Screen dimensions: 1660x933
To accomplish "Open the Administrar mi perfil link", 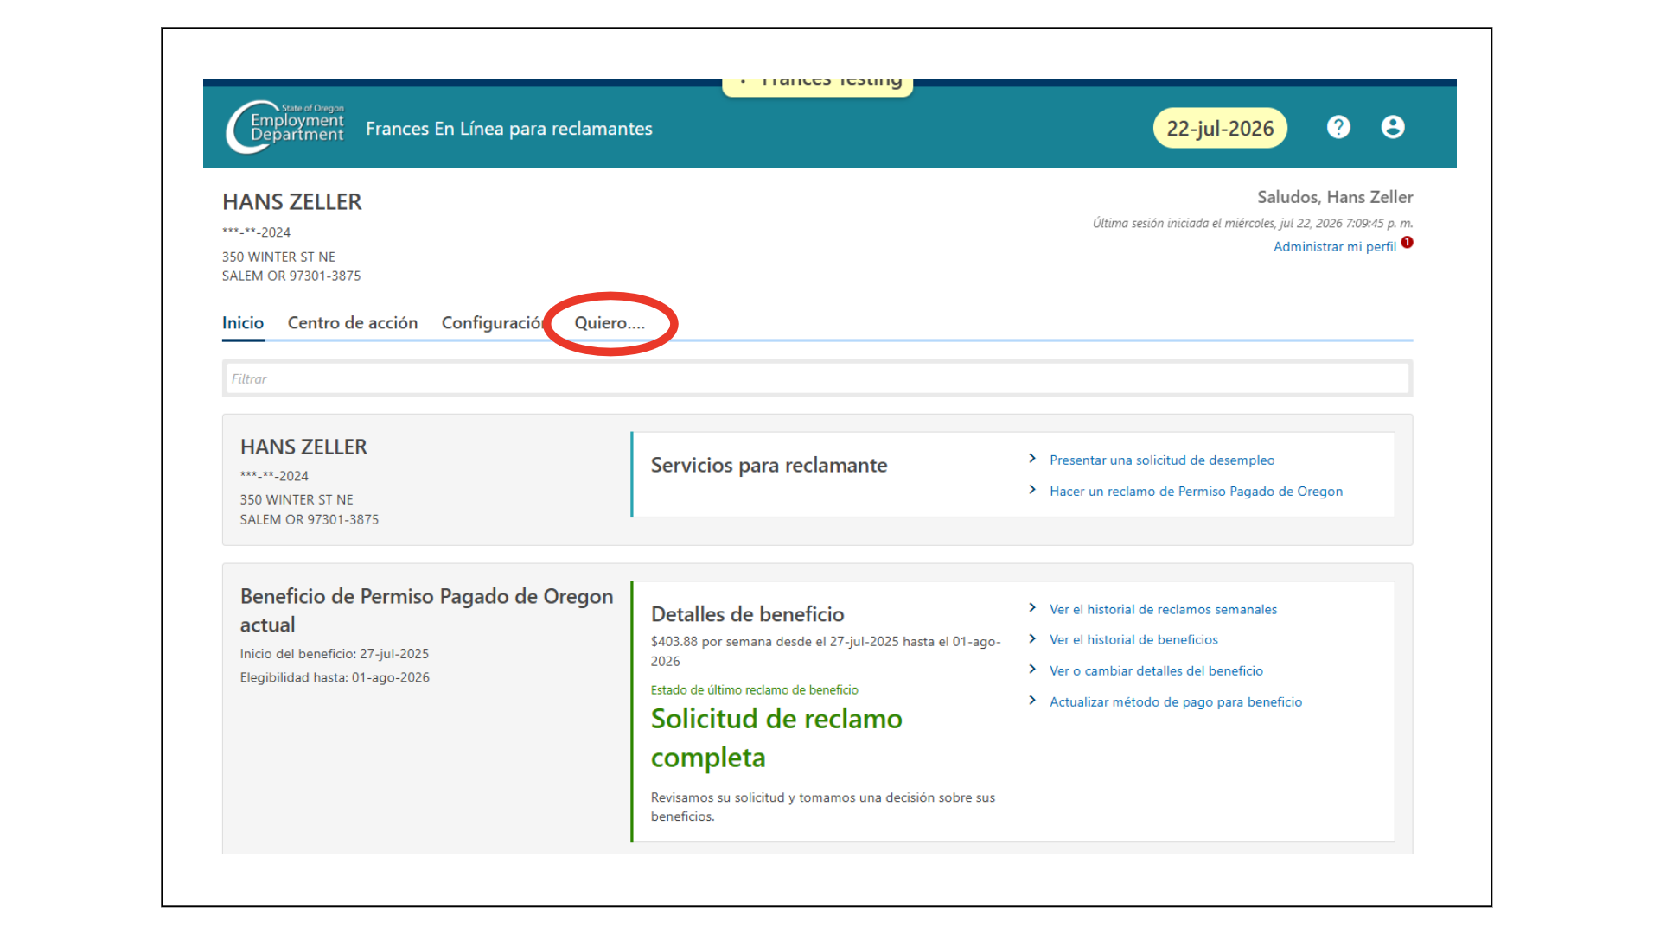I will [1335, 247].
